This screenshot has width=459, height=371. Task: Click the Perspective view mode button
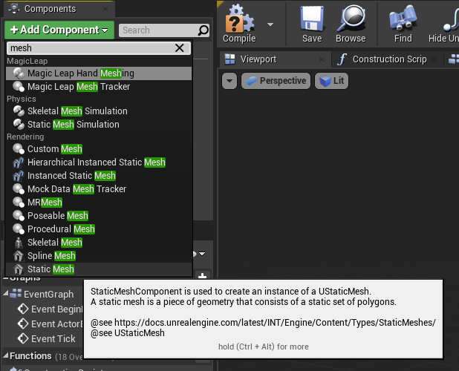click(x=276, y=81)
